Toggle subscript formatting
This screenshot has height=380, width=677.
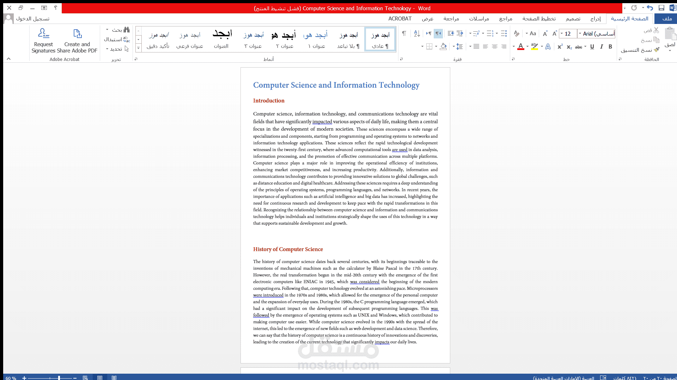(569, 46)
